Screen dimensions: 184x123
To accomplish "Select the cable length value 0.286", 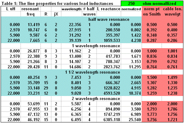I will (172, 40).
